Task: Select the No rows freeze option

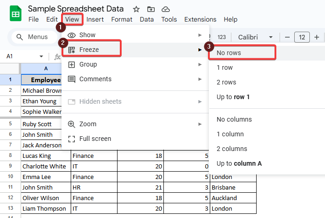Action: coord(229,53)
